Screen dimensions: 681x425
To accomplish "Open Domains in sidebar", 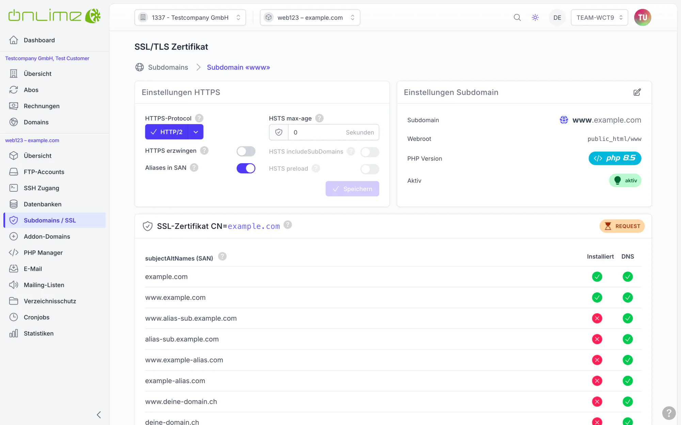I will pyautogui.click(x=54, y=122).
